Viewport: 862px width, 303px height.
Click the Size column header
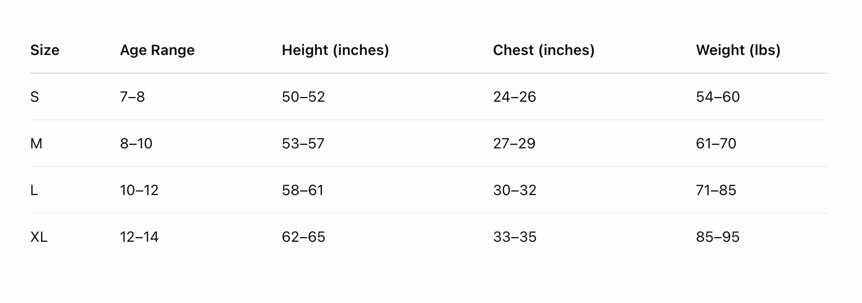[x=45, y=50]
